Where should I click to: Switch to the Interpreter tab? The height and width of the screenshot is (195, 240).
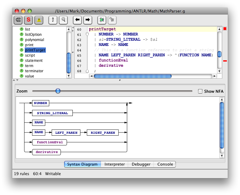(x=114, y=164)
